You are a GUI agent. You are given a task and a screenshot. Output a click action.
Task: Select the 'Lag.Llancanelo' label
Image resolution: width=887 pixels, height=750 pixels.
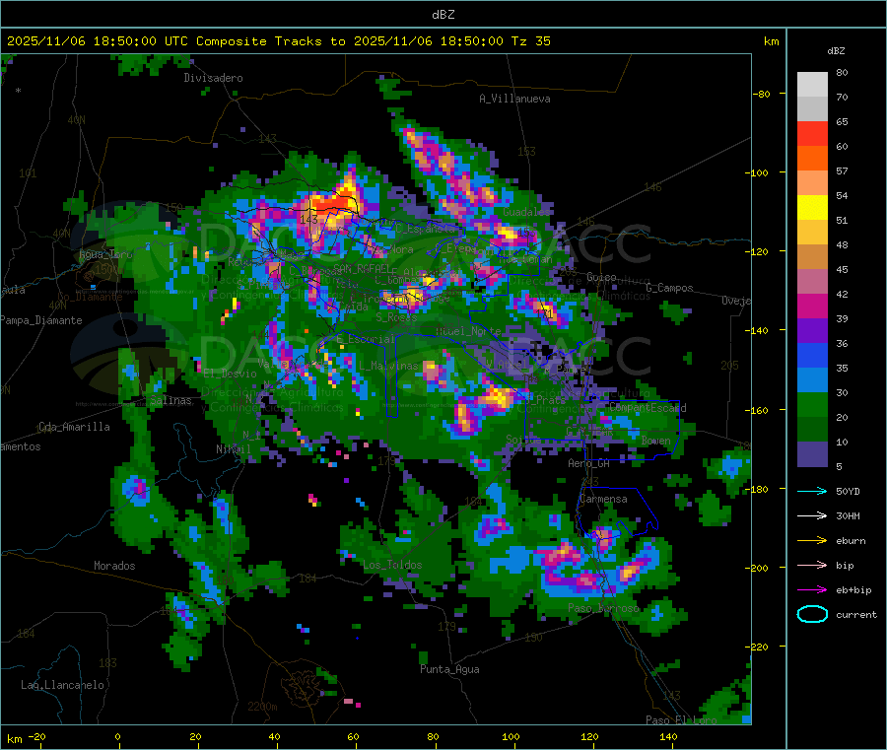click(62, 686)
